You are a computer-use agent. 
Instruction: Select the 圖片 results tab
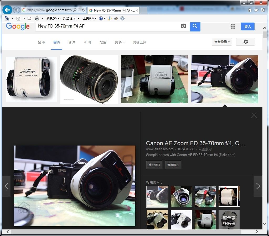(57, 42)
